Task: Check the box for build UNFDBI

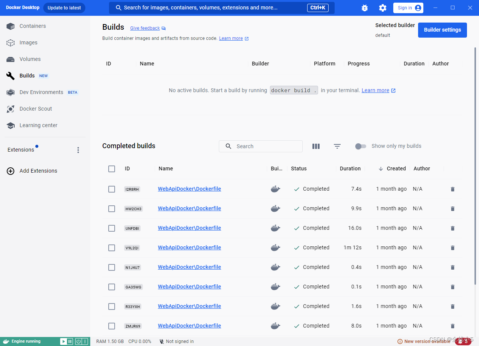Action: click(x=112, y=228)
